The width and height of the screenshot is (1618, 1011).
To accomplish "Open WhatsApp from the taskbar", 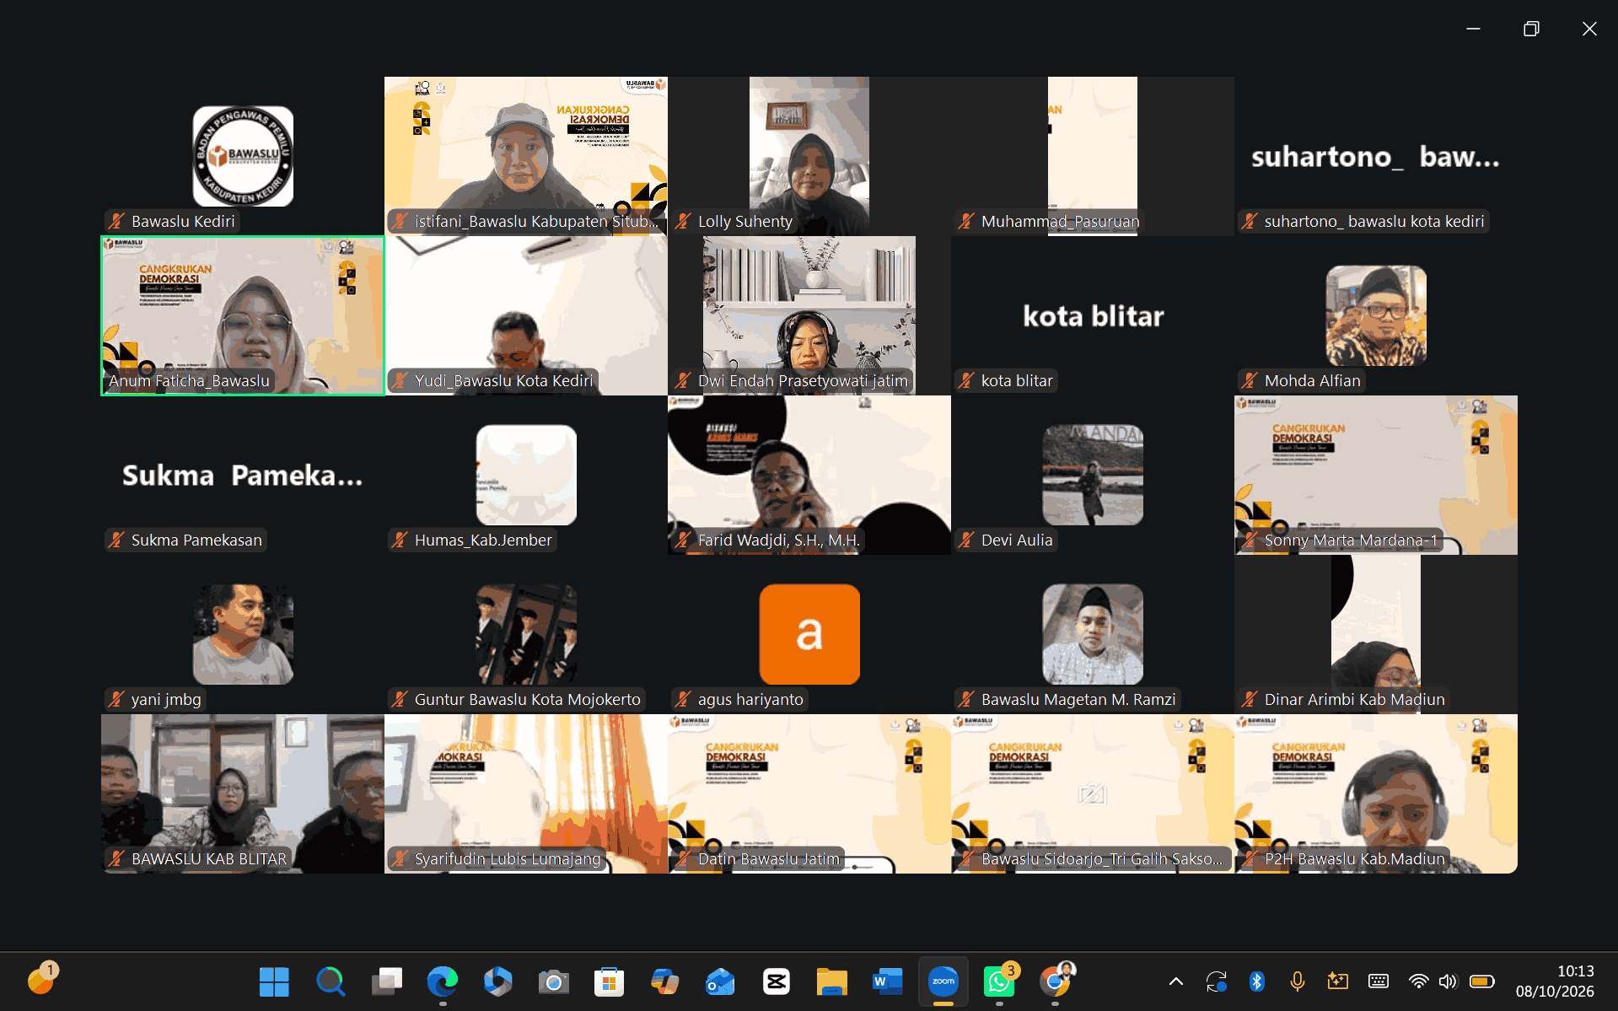I will (999, 981).
